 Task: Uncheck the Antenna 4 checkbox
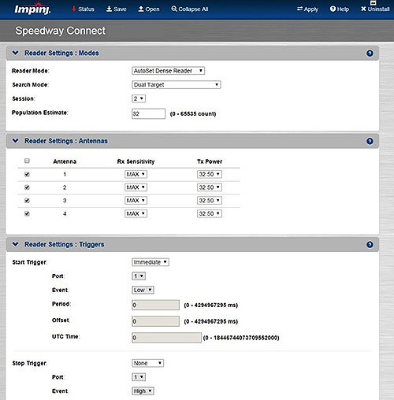27,213
